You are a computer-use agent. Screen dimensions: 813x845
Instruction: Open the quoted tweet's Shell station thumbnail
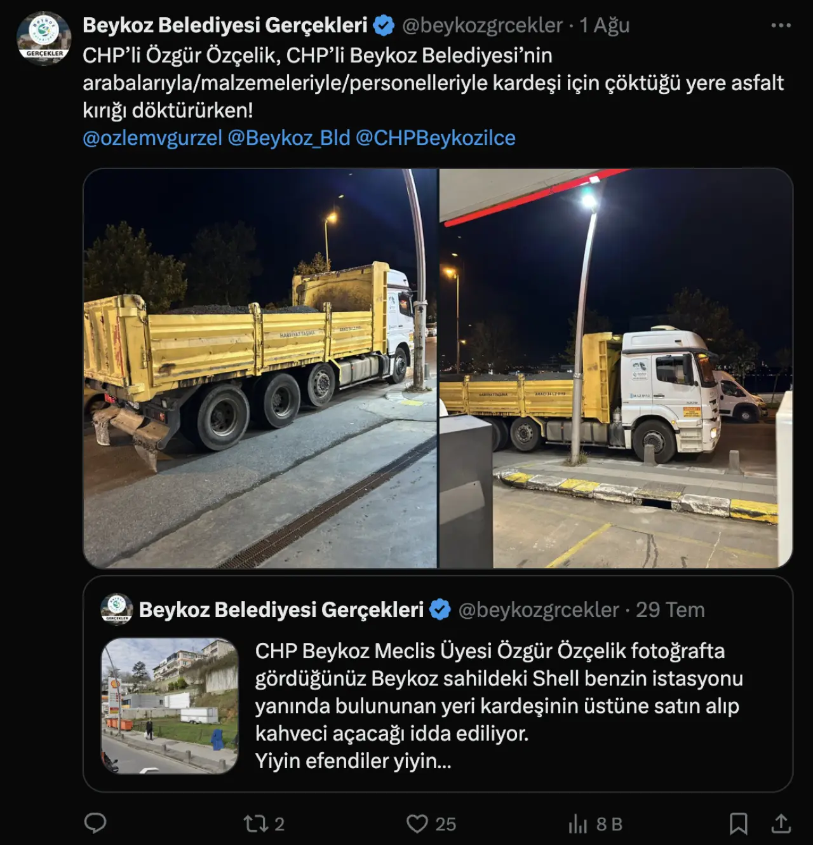(170, 706)
